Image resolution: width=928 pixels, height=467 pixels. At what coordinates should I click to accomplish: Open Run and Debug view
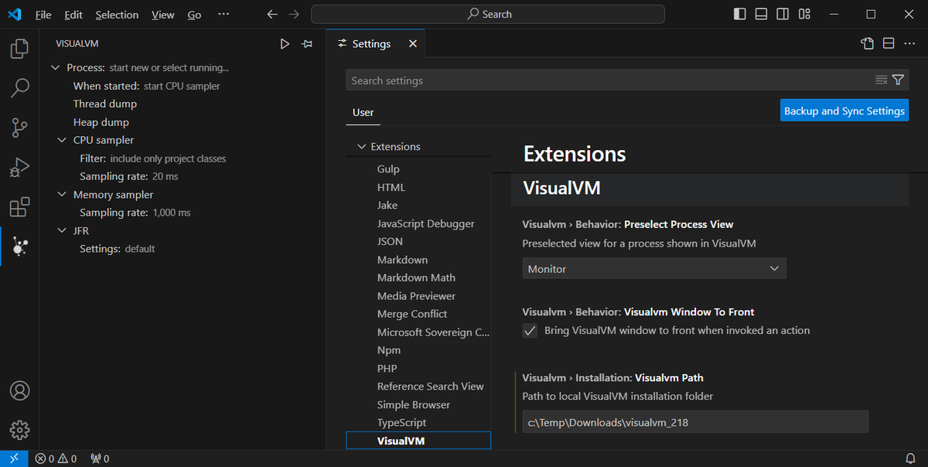pyautogui.click(x=19, y=167)
